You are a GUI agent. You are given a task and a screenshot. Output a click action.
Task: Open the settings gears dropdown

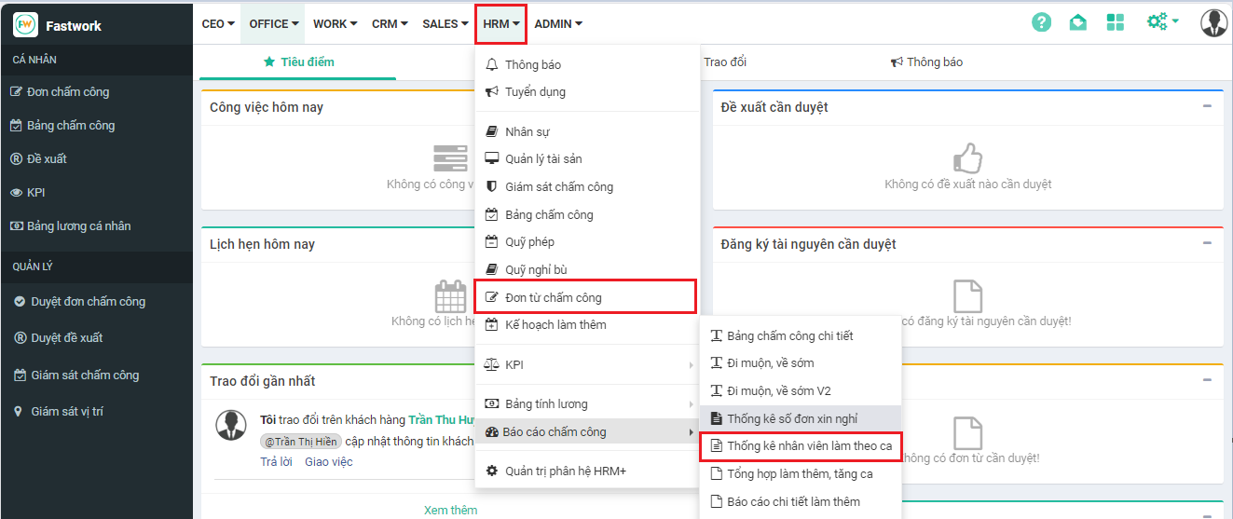tap(1162, 21)
